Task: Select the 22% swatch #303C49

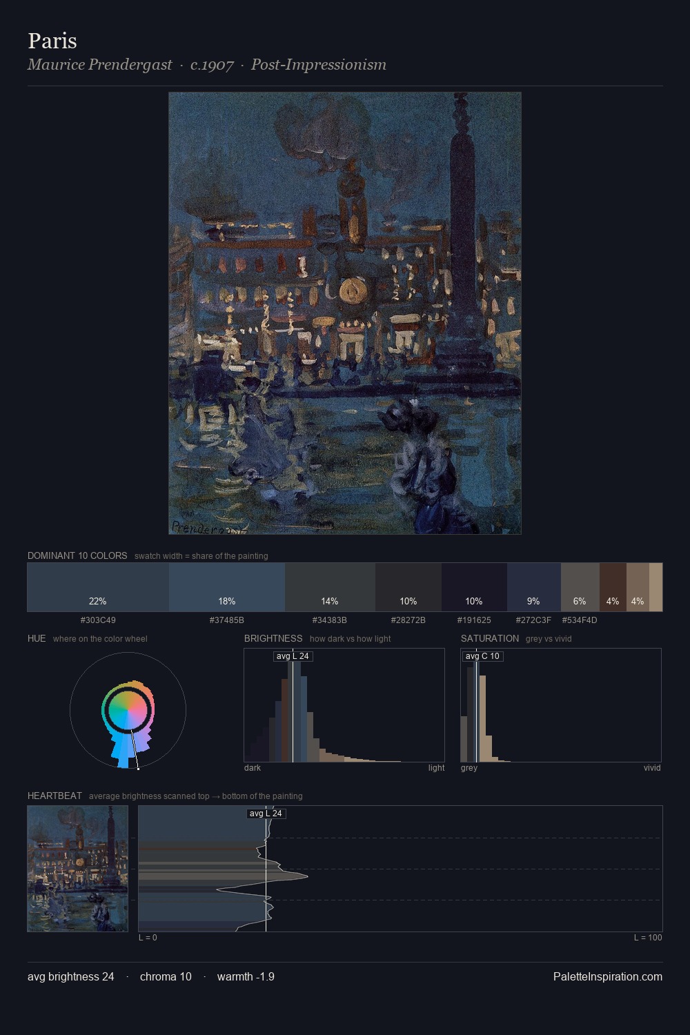Action: [98, 587]
